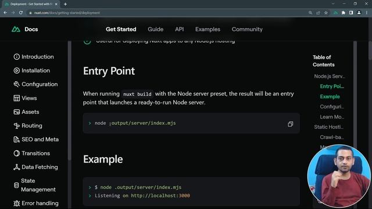Click the browser forward arrow
The width and height of the screenshot is (372, 209).
pos(13,13)
